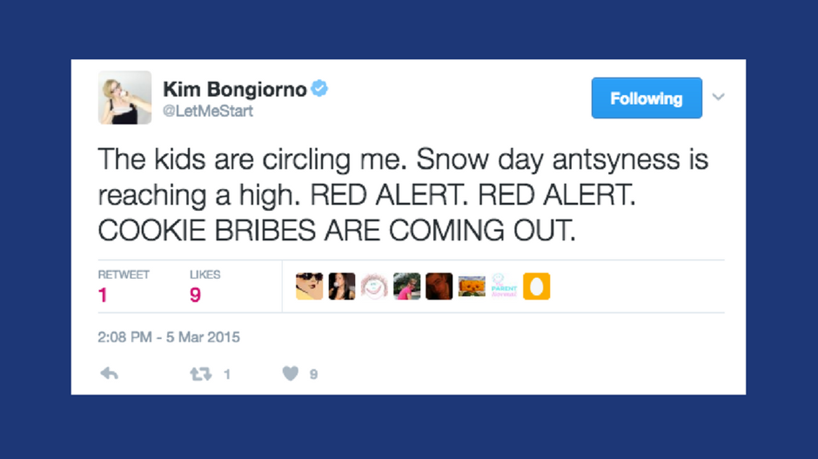Click Kim Bongiorno's profile picture
Screen dimensions: 818x459
point(125,98)
